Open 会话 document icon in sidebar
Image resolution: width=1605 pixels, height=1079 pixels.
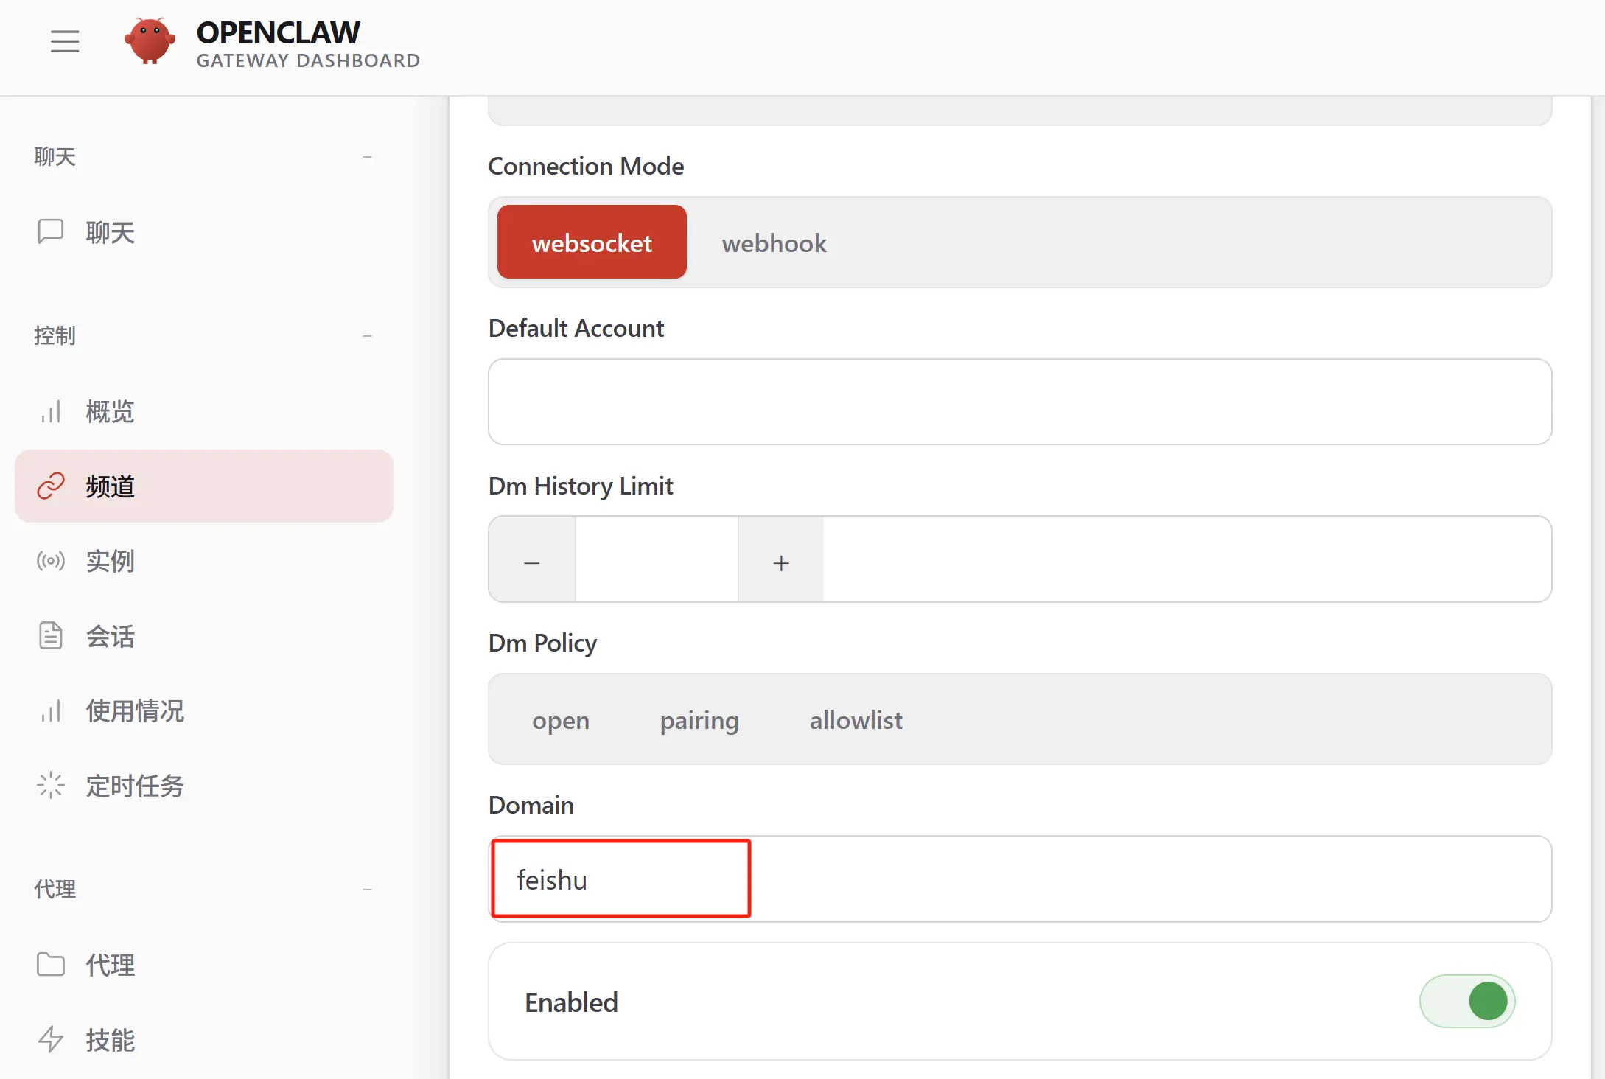51,635
